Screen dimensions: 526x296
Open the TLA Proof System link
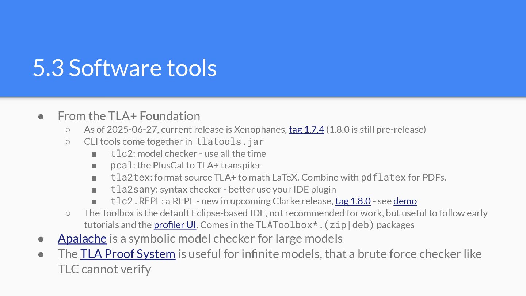click(127, 254)
